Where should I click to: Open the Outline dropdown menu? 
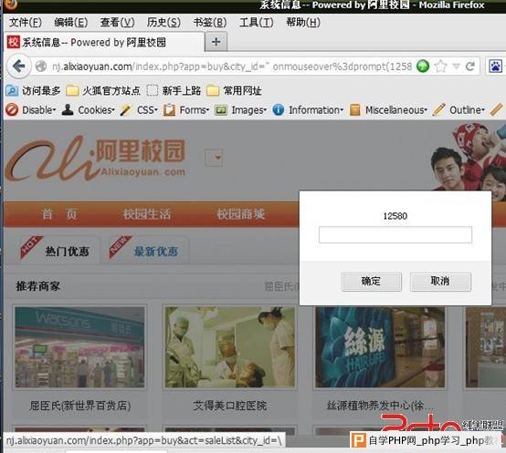(x=459, y=110)
